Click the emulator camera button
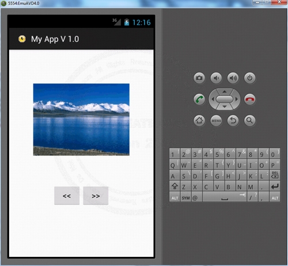Image resolution: width=288 pixels, height=266 pixels. pos(199,78)
